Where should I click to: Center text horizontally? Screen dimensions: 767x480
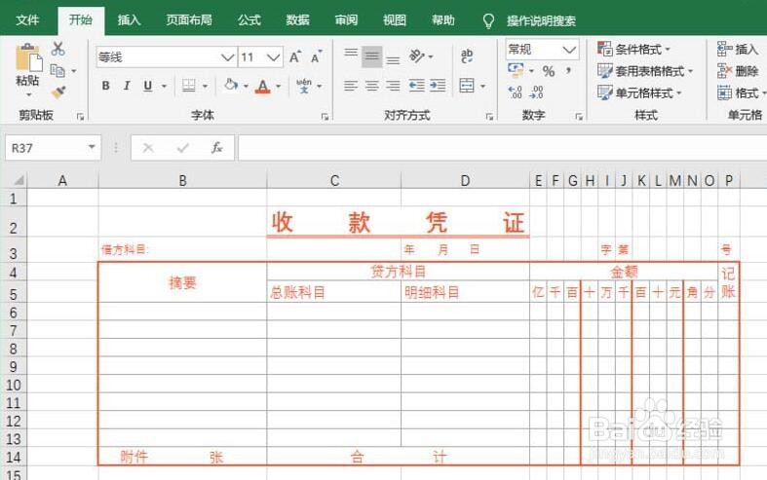click(371, 86)
